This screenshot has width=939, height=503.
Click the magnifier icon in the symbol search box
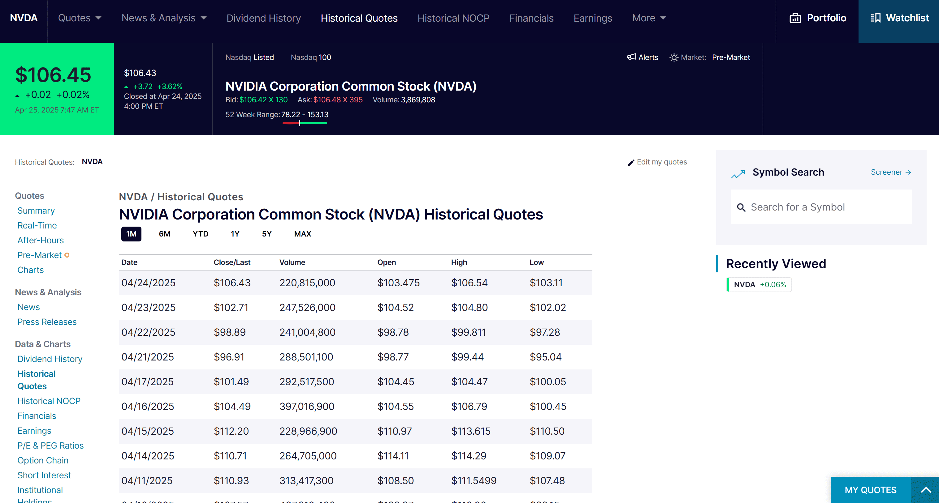(x=742, y=207)
